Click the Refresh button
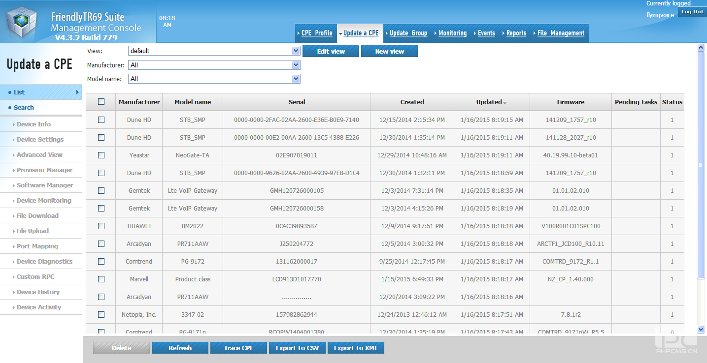 tap(180, 348)
